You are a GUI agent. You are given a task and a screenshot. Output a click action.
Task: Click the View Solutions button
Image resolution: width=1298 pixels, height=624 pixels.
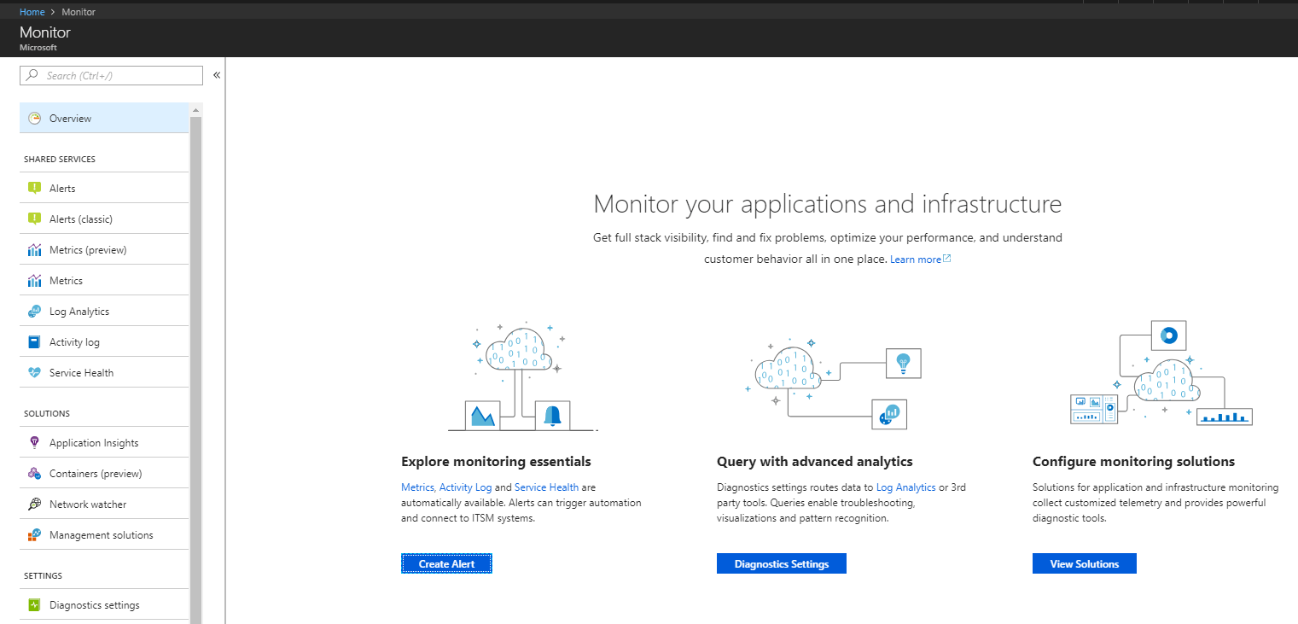pyautogui.click(x=1084, y=563)
